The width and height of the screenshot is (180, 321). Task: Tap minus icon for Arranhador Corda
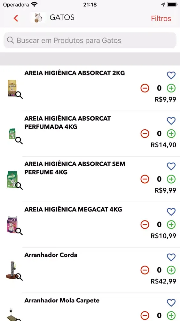[x=145, y=270]
